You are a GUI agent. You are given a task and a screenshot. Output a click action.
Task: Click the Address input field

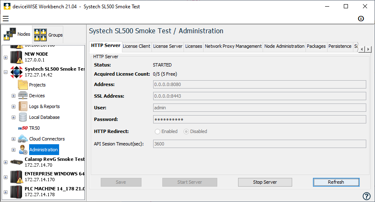(x=259, y=84)
